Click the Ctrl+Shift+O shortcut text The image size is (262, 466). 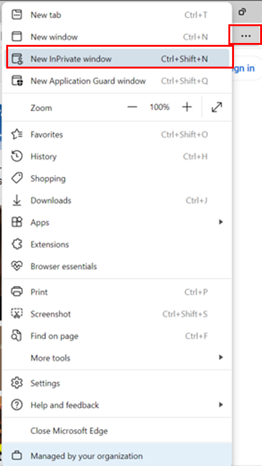pos(184,135)
